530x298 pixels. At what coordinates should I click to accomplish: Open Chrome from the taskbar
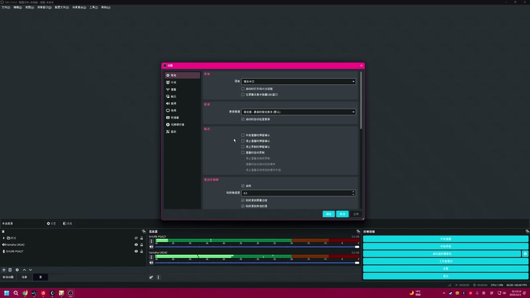coord(25,293)
